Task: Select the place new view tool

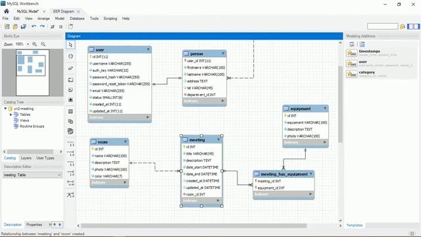Action: tap(70, 121)
